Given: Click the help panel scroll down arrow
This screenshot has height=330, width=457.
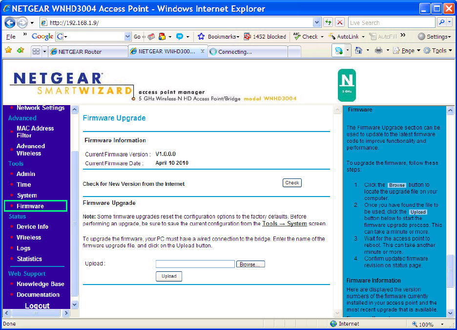Looking at the screenshot, I should pos(450,313).
